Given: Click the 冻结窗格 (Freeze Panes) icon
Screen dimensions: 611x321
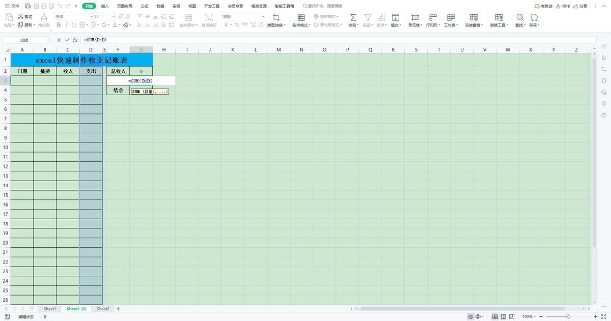Looking at the screenshot, I should 474,17.
